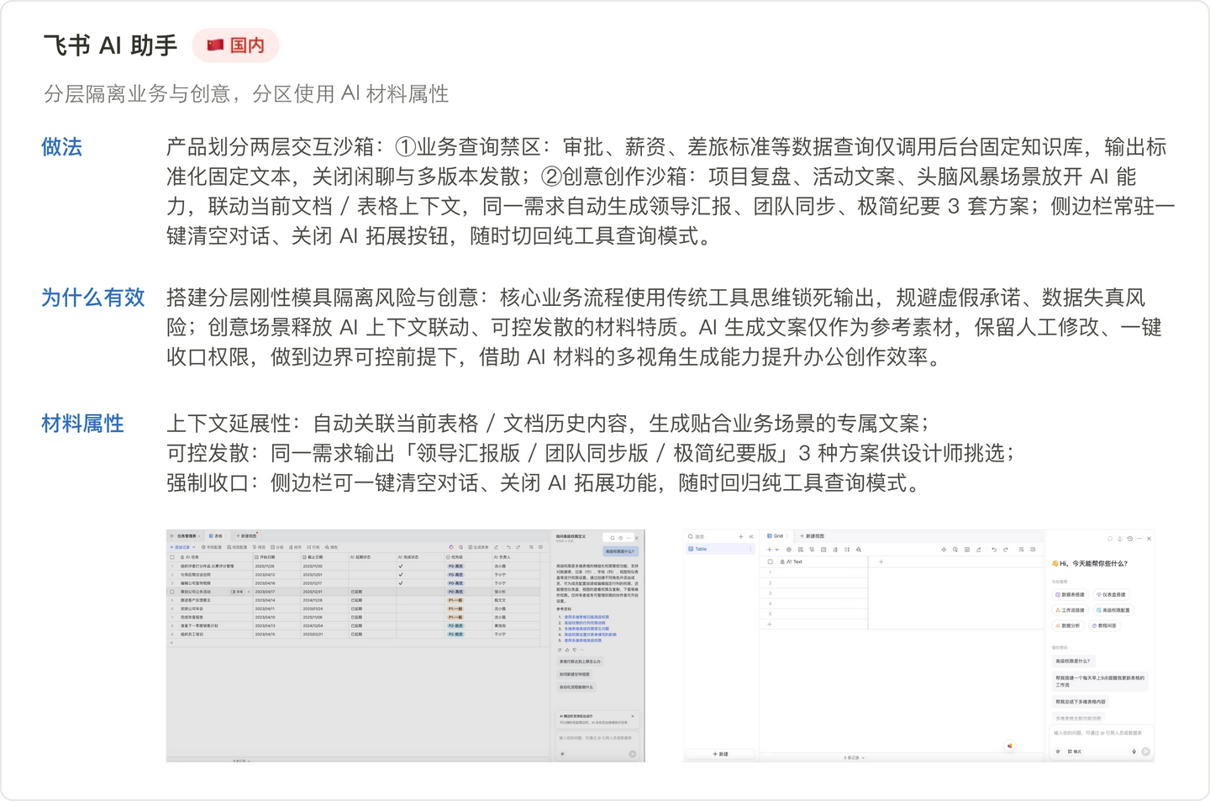Select Grid view tab
Image resolution: width=1210 pixels, height=801 pixels.
click(x=775, y=535)
